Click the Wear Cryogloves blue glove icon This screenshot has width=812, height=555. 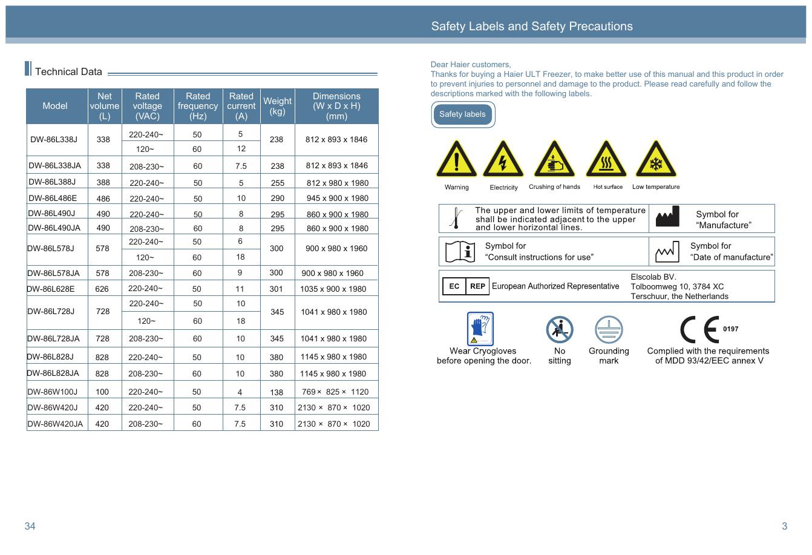(480, 329)
